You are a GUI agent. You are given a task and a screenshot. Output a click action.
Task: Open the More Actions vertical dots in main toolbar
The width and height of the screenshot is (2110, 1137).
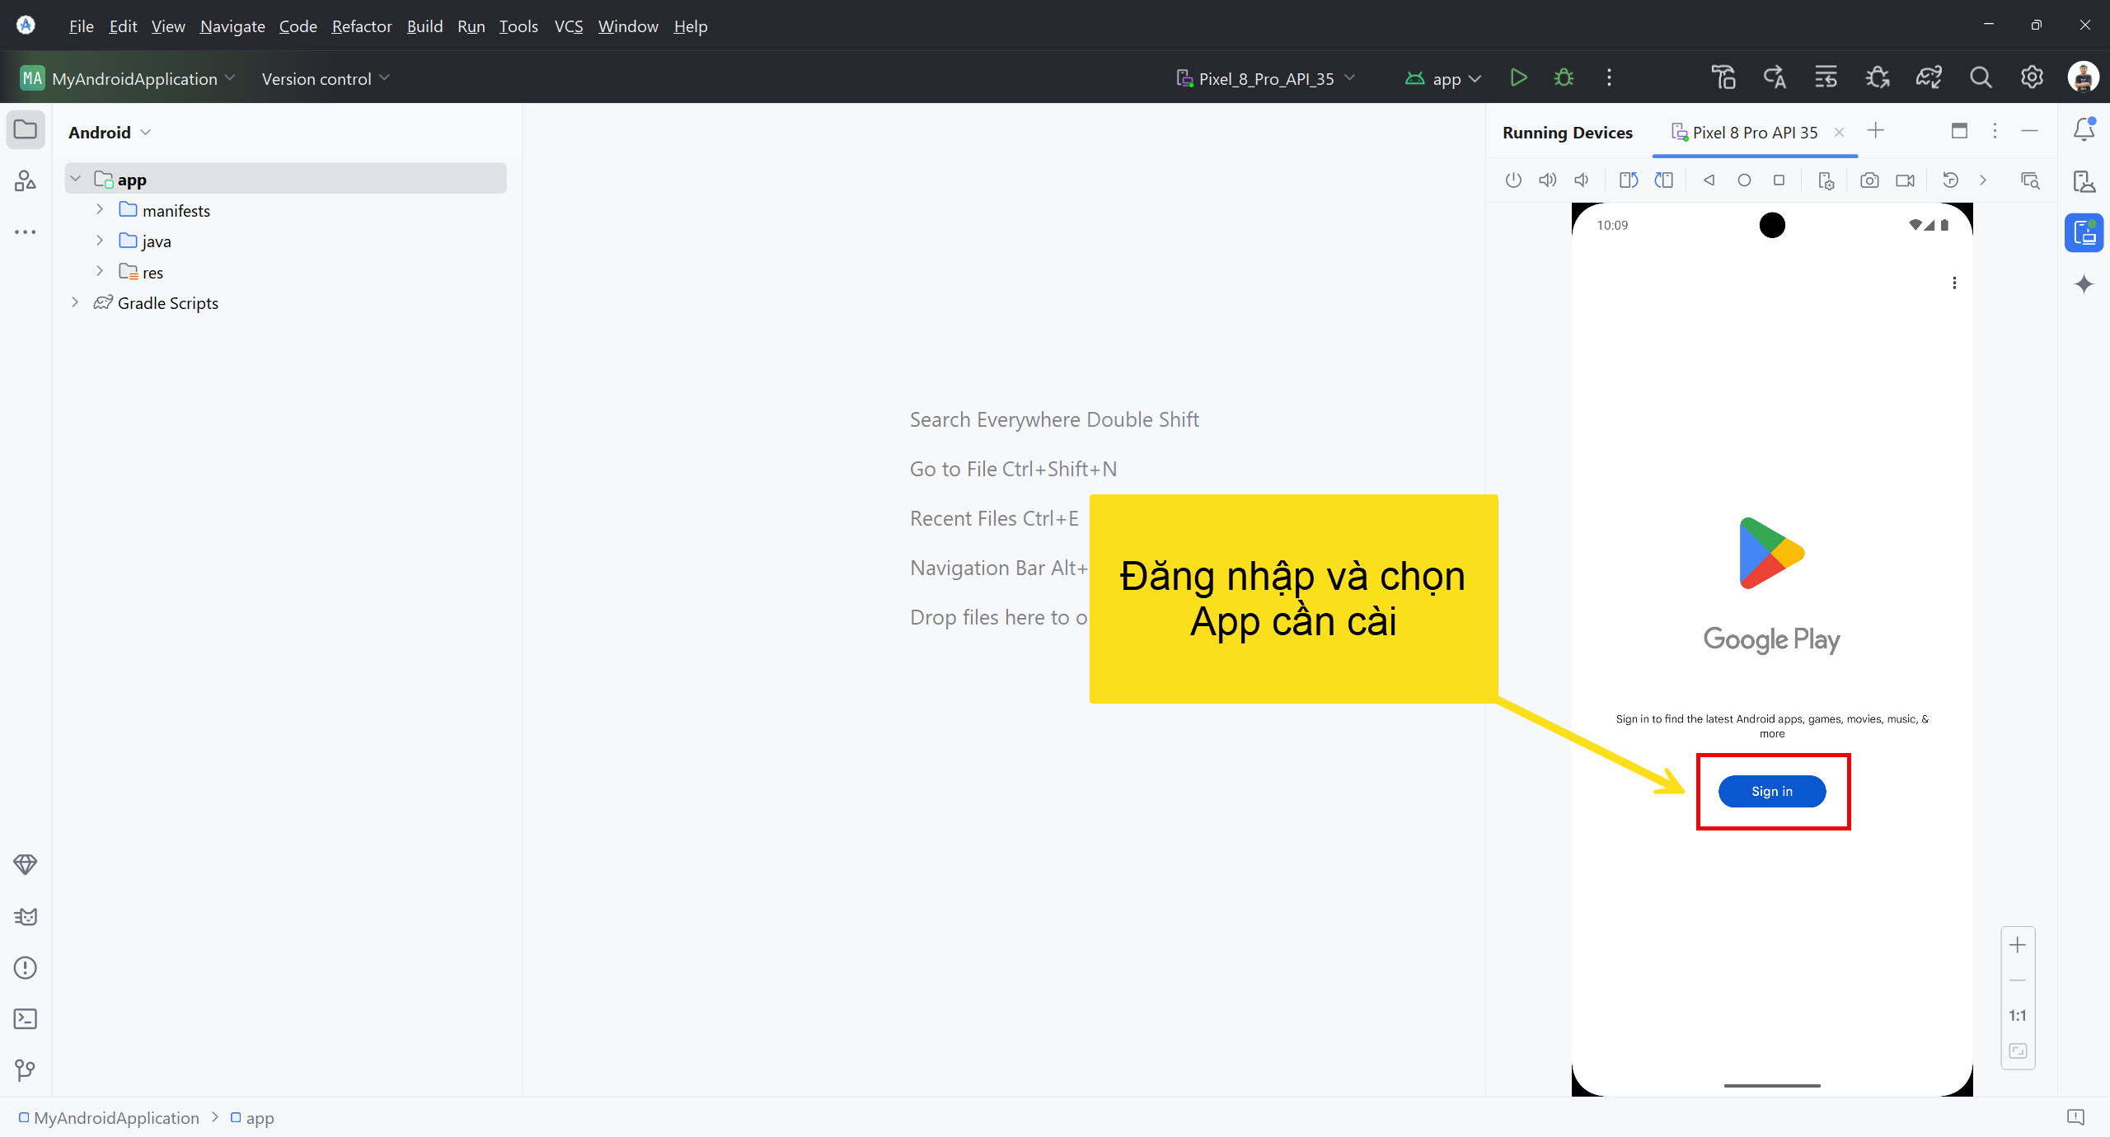[x=1609, y=77]
